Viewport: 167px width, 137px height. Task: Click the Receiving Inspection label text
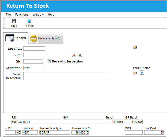(67, 61)
